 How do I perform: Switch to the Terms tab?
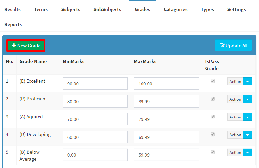point(41,9)
